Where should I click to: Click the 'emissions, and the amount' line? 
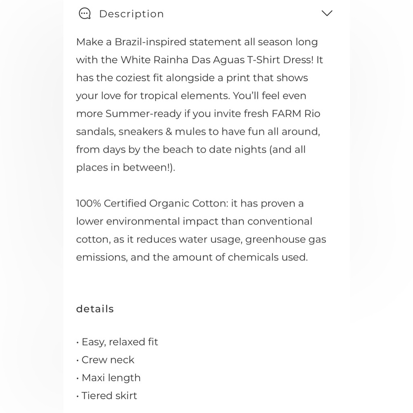pyautogui.click(x=192, y=257)
